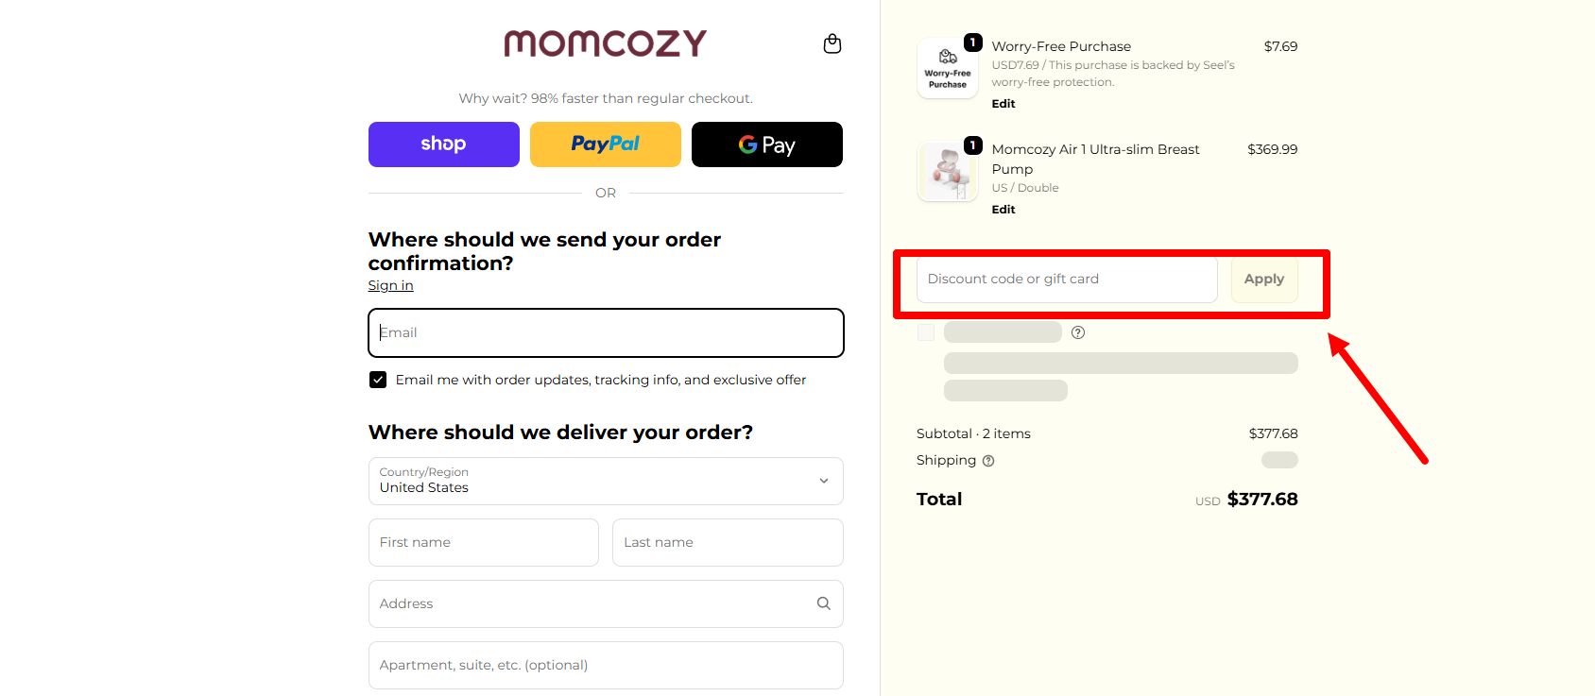Tick the checkbox beside the loading option

click(926, 331)
